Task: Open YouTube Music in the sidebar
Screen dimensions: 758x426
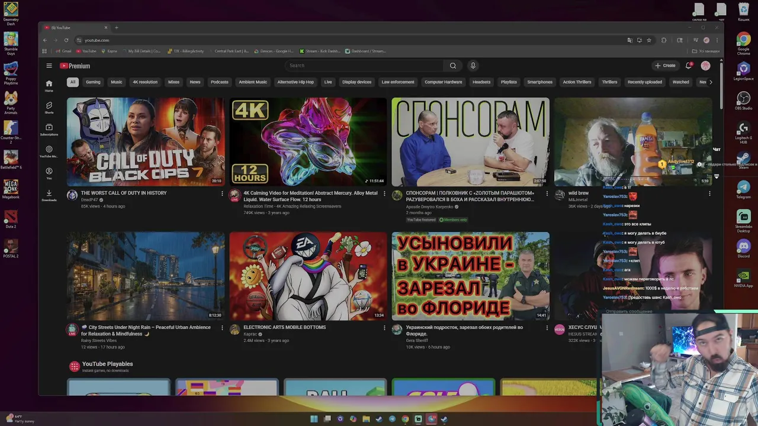Action: point(49,151)
